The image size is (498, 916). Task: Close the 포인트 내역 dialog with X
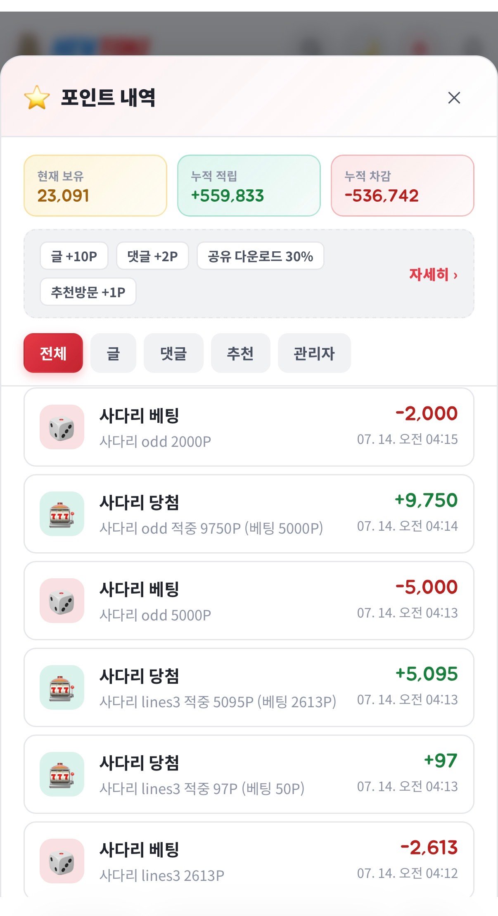coord(454,98)
